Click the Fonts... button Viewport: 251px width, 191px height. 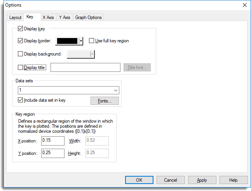[x=105, y=101]
